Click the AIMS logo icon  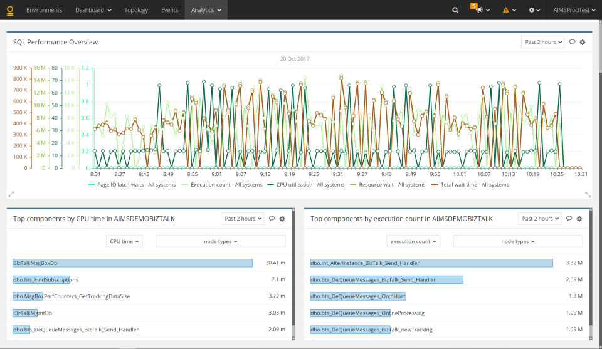click(10, 10)
